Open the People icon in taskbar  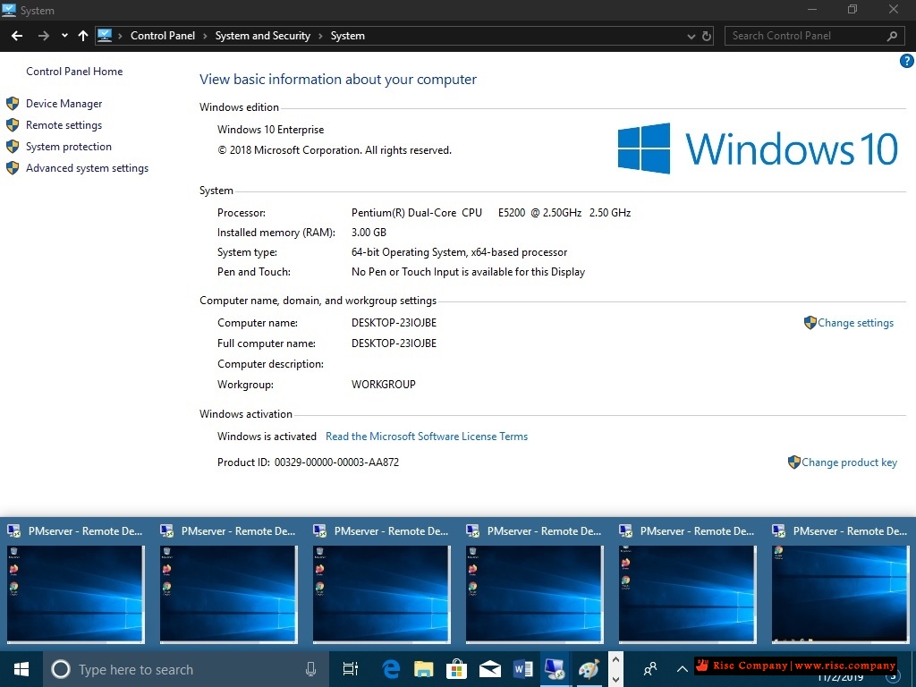(x=649, y=669)
